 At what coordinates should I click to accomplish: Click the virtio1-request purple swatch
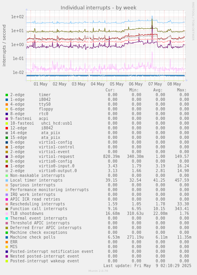point(7,157)
